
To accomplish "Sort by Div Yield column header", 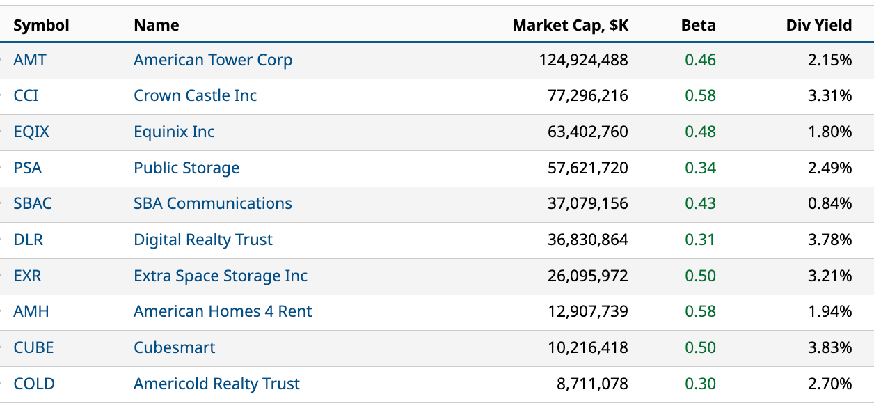I will (818, 26).
